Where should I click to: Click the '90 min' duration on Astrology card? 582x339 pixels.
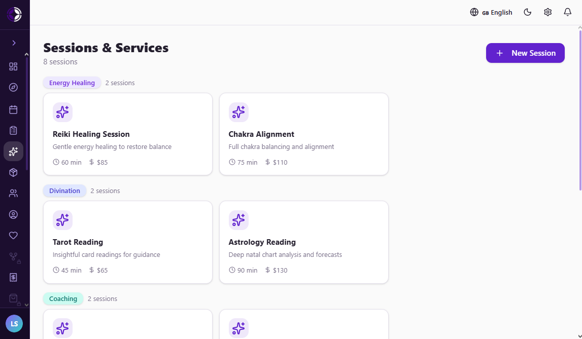coord(243,270)
